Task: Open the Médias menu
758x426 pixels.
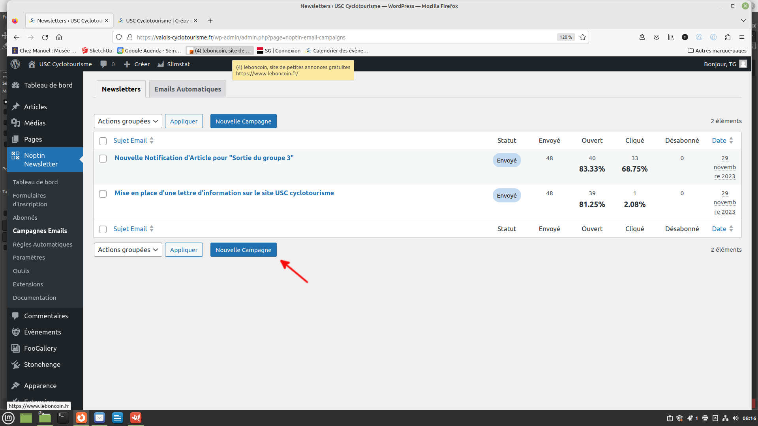Action: point(45,123)
